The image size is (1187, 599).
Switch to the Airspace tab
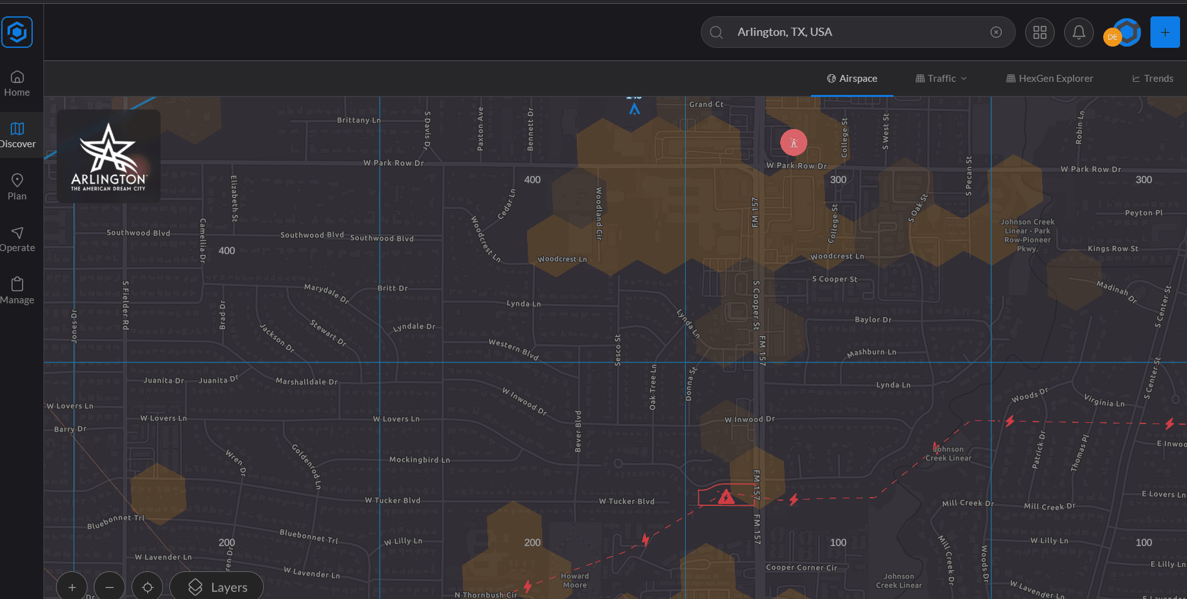click(x=852, y=79)
